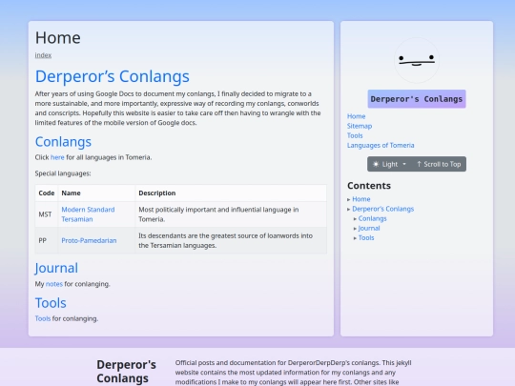The height and width of the screenshot is (386, 515).
Task: Jump to Journal in Contents list
Action: tap(369, 228)
